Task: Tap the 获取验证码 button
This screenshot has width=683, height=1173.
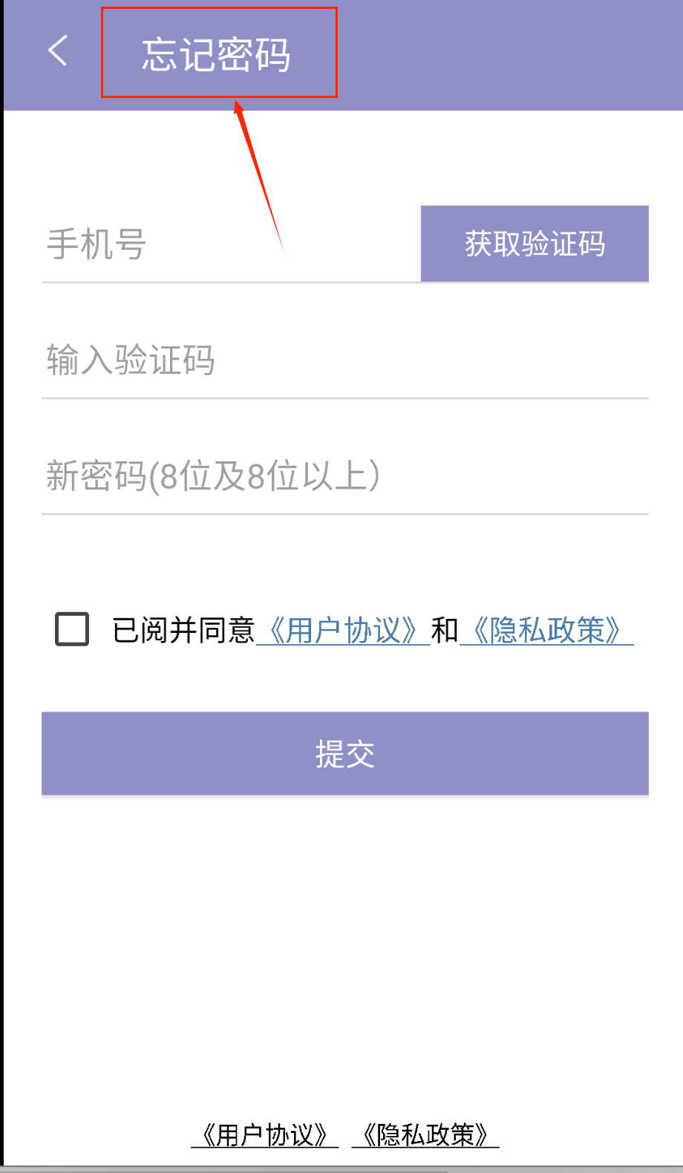Action: point(535,244)
